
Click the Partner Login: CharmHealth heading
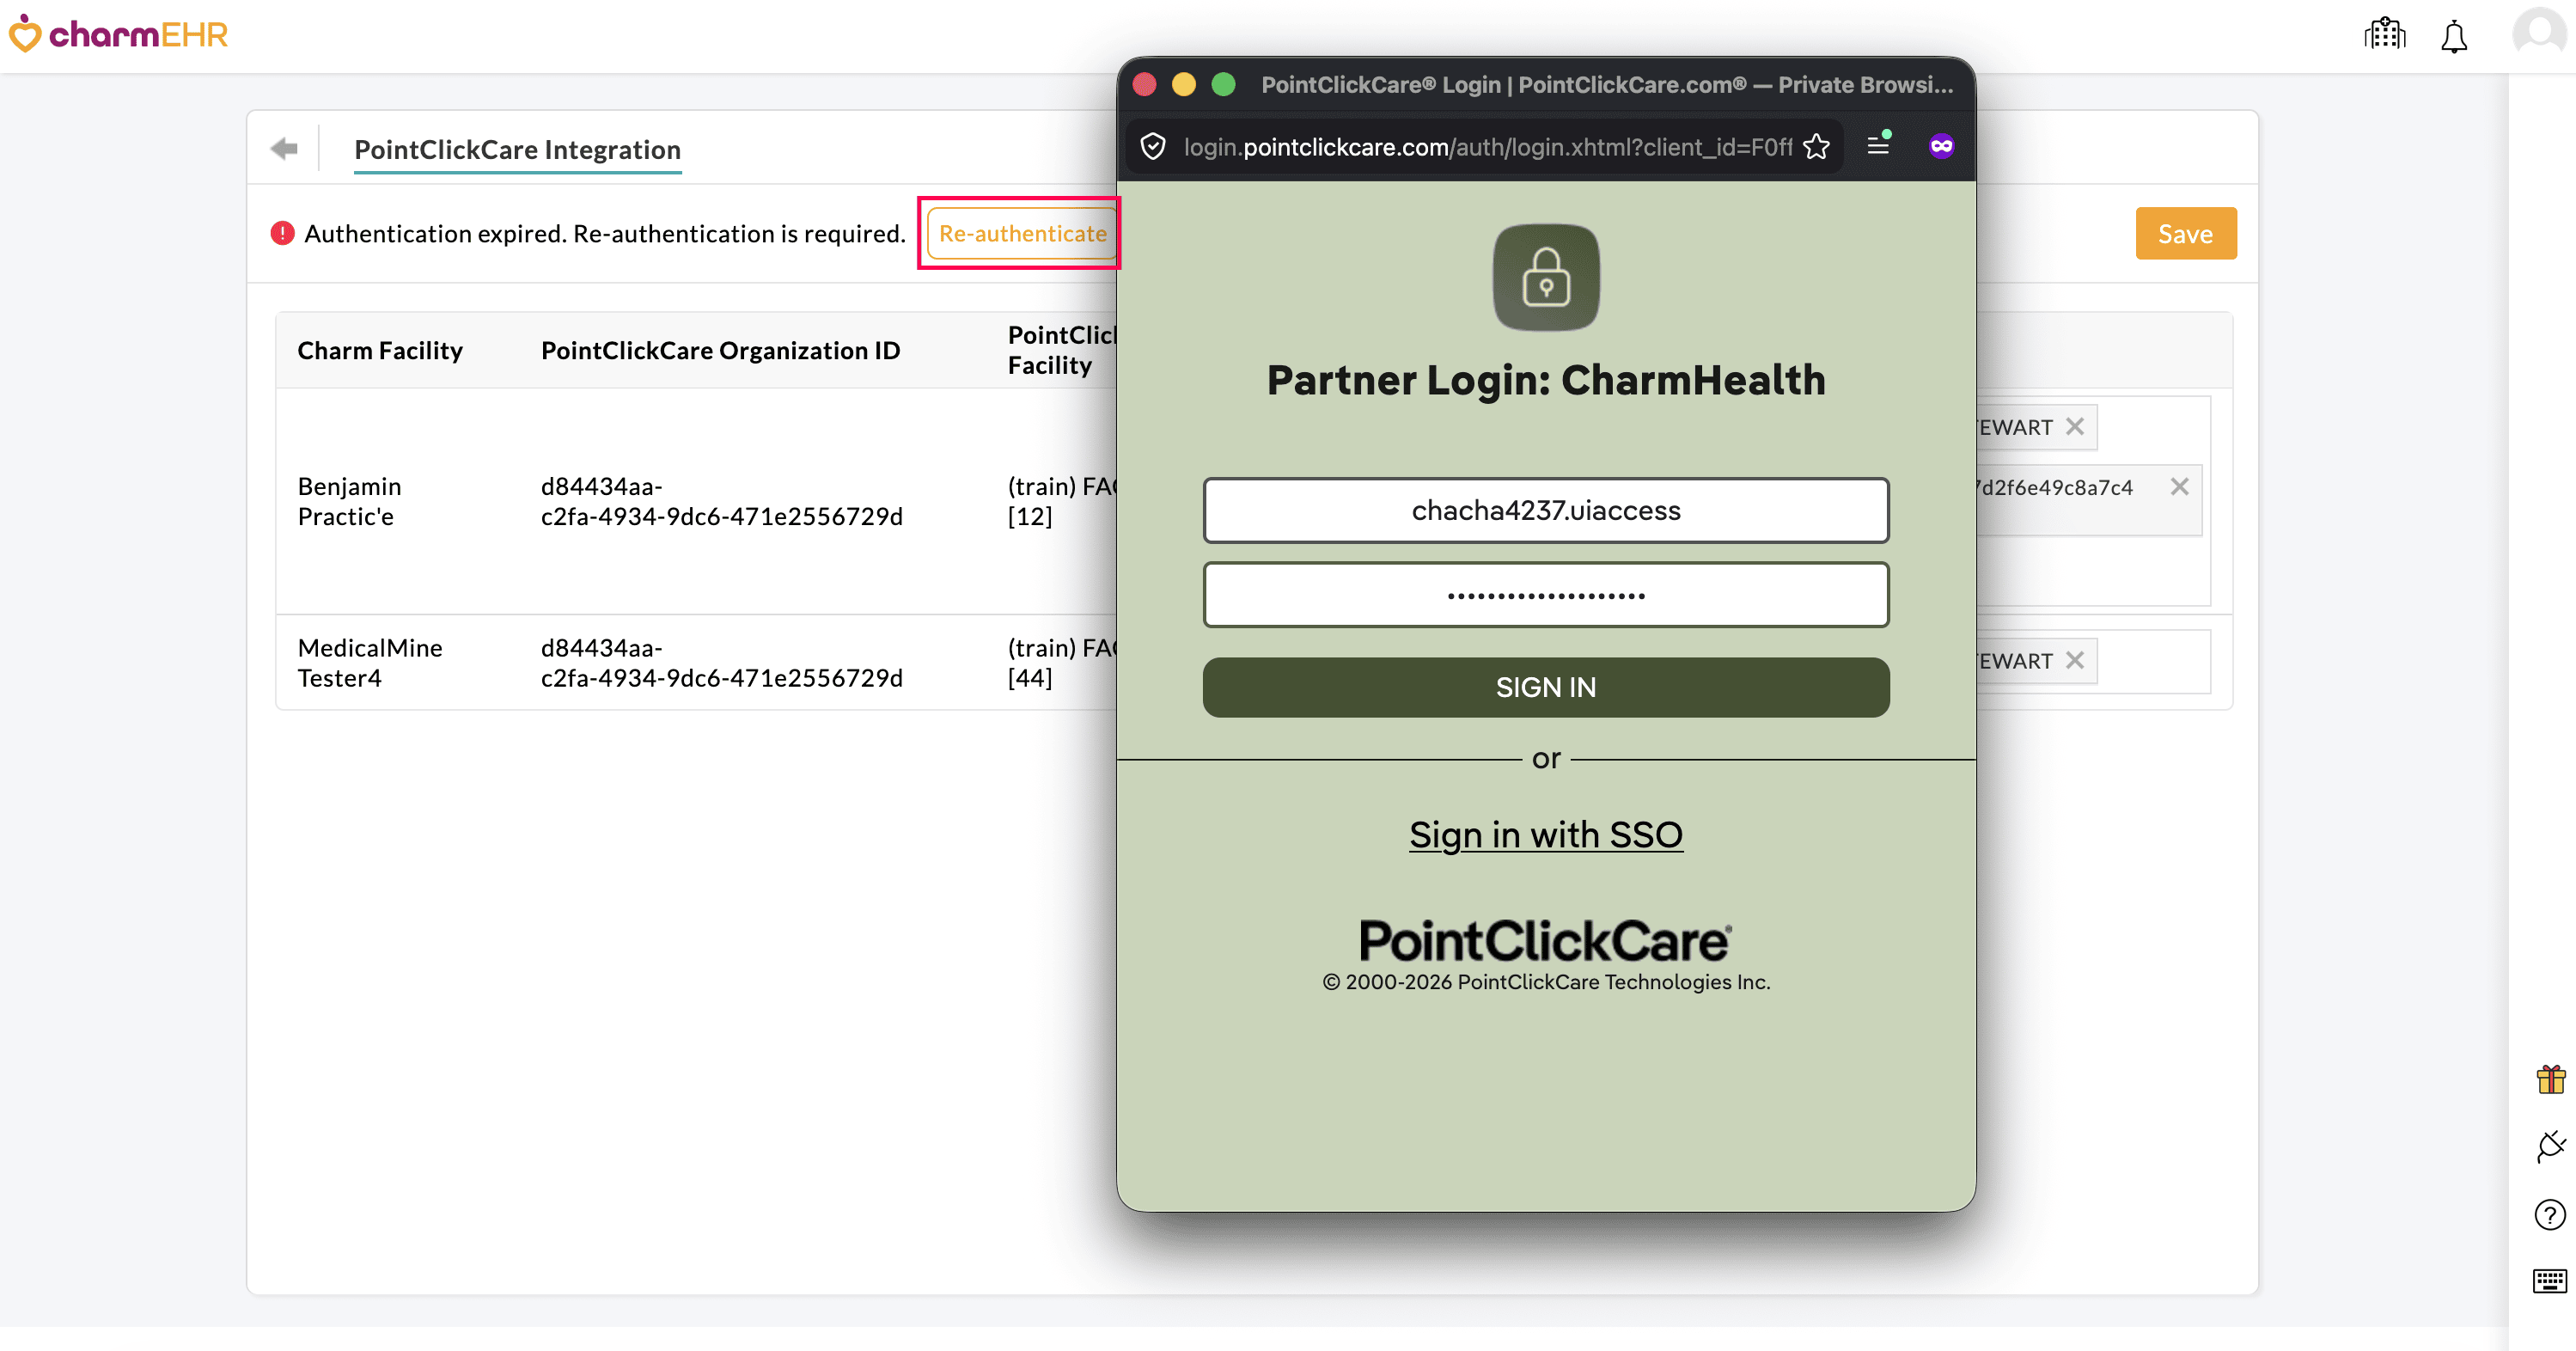[x=1546, y=380]
